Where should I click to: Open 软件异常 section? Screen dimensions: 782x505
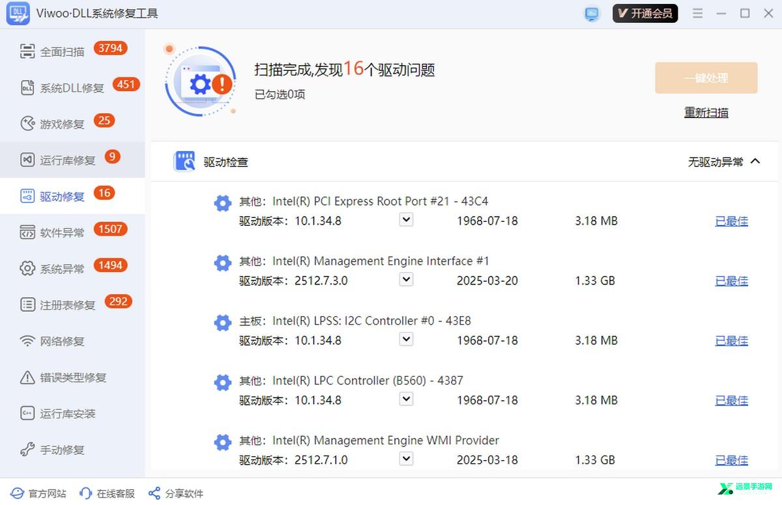click(72, 232)
